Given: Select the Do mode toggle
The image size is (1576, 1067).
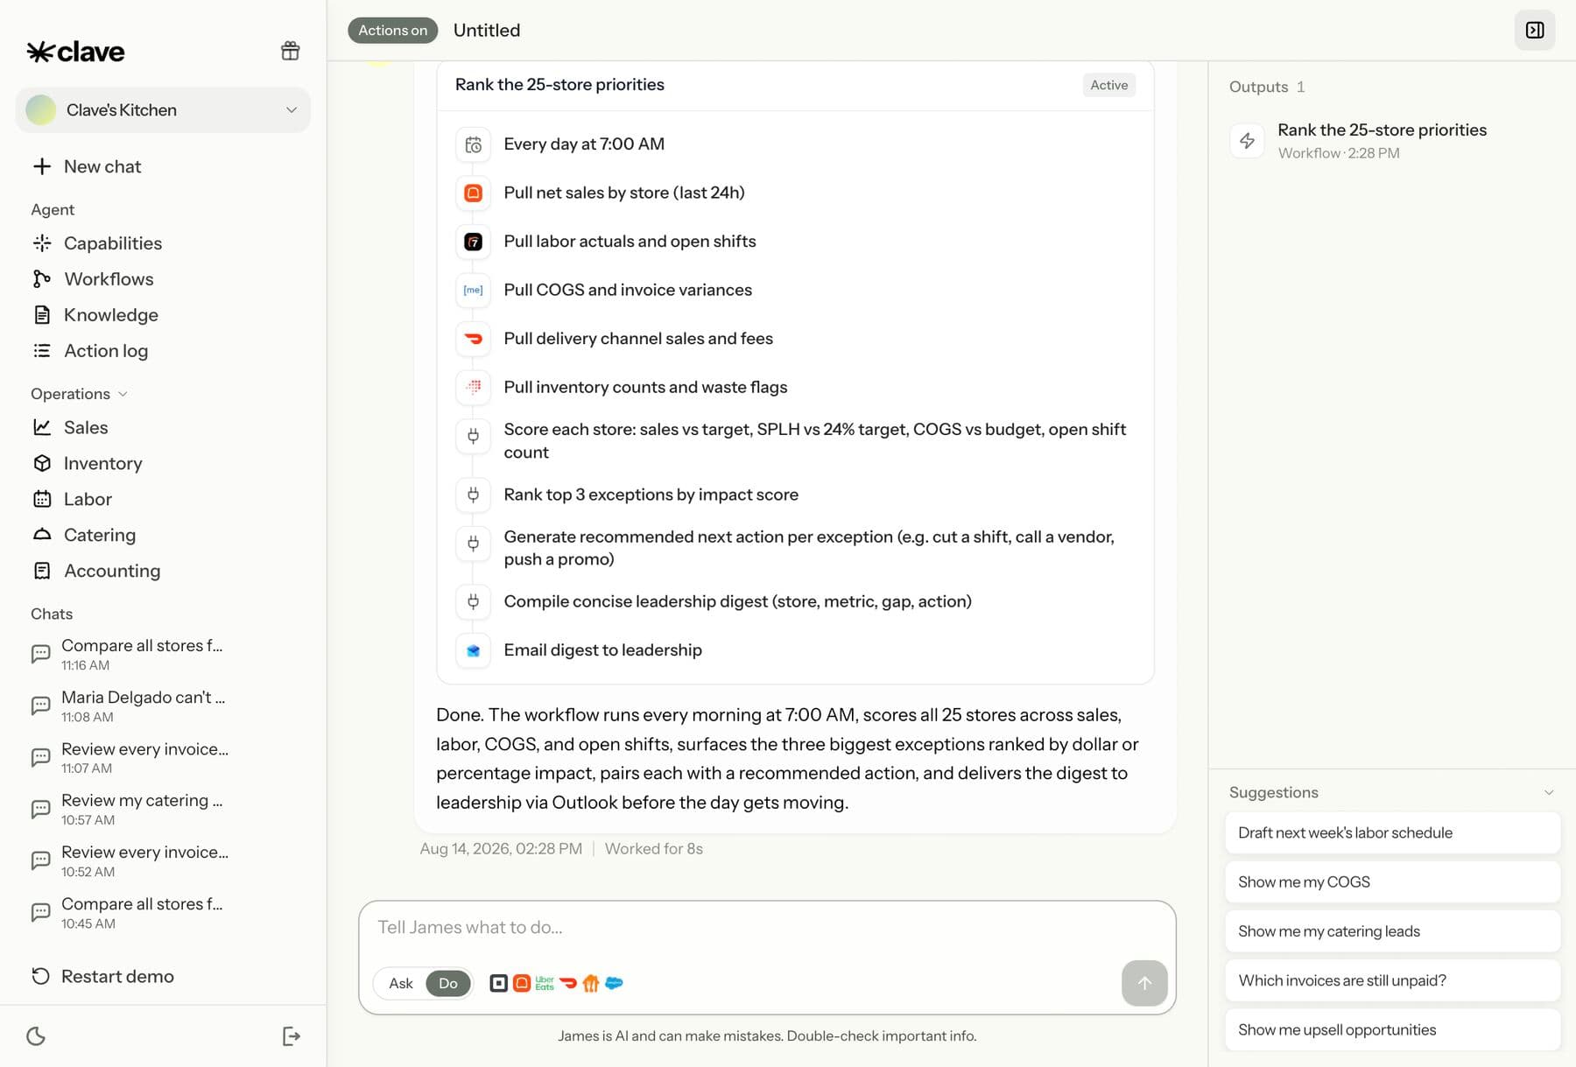Looking at the screenshot, I should [448, 983].
